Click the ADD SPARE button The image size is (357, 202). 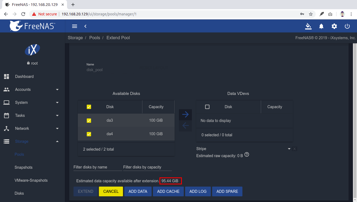click(227, 191)
